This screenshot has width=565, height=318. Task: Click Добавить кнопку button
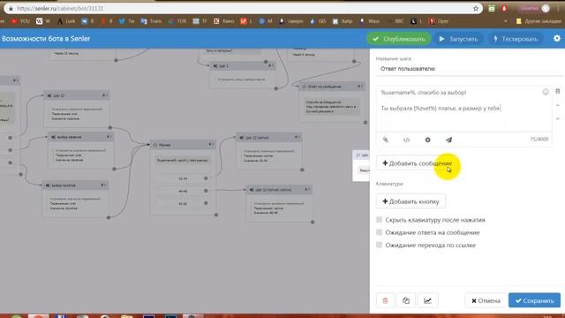point(411,201)
